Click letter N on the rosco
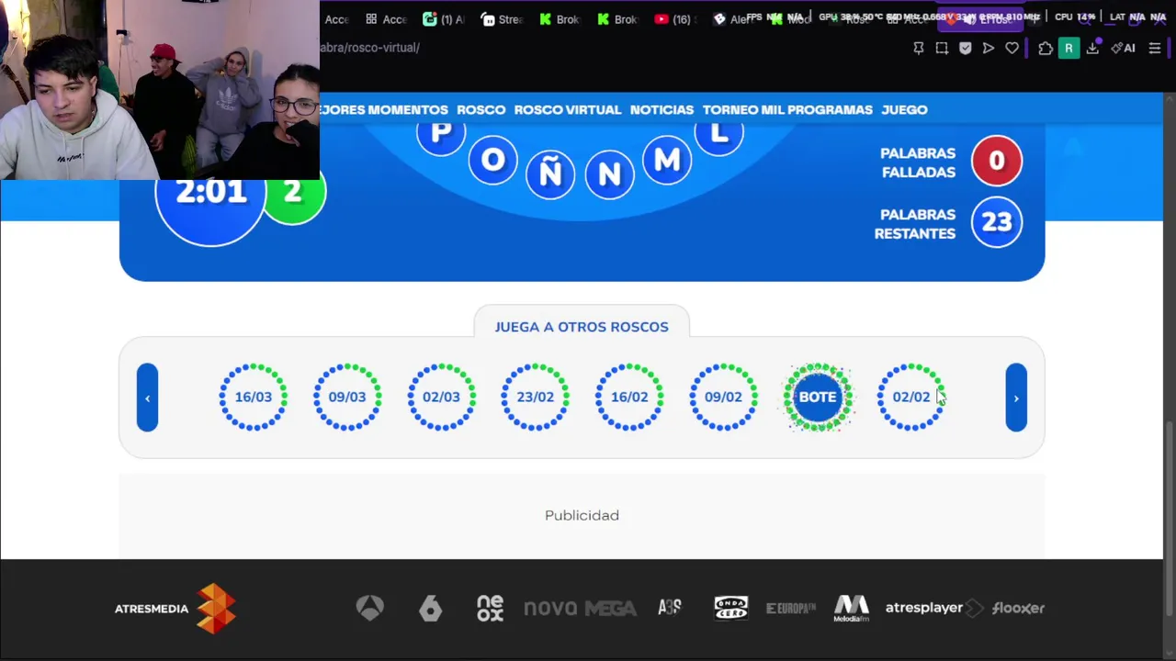Image resolution: width=1176 pixels, height=661 pixels. 609,174
